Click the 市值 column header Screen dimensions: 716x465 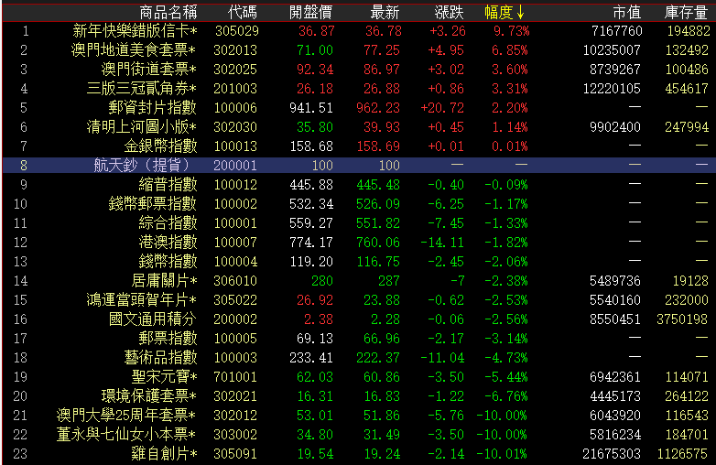(626, 12)
